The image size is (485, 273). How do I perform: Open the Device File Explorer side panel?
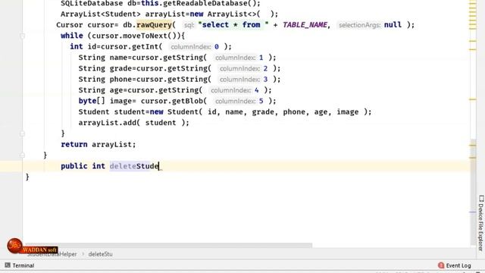pyautogui.click(x=481, y=222)
